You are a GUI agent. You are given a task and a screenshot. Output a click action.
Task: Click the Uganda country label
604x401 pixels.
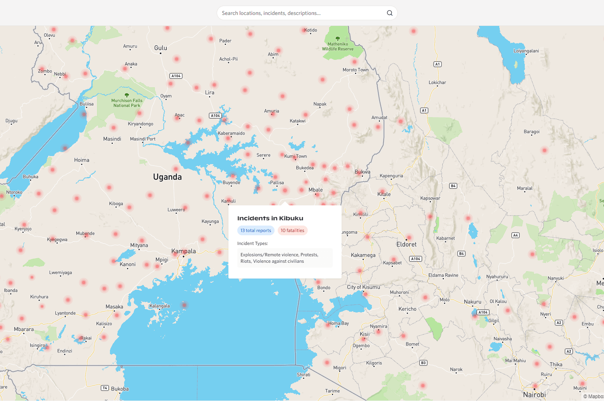click(x=167, y=177)
